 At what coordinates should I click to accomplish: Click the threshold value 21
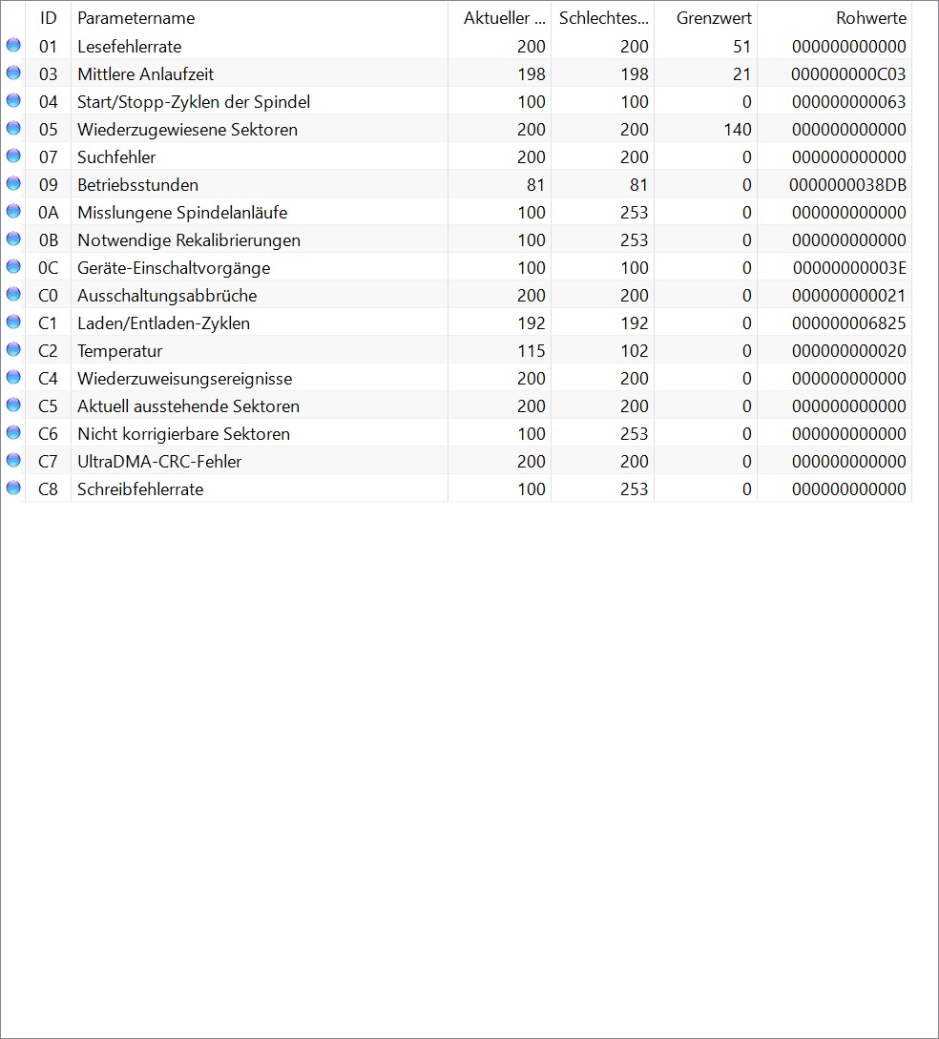coord(742,74)
